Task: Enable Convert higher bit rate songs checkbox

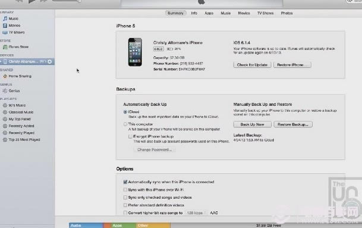Action: pos(125,213)
